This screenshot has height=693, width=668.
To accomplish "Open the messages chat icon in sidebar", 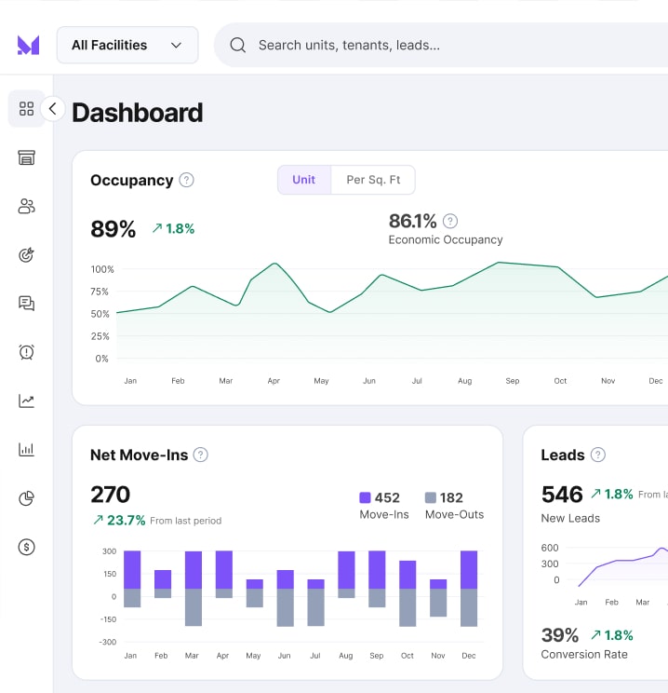I will tap(26, 304).
